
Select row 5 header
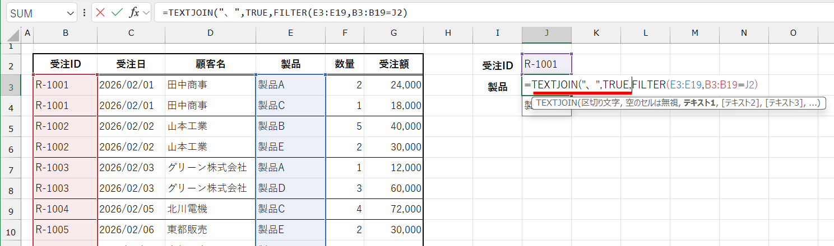point(11,126)
